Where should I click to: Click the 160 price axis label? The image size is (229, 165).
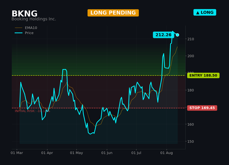(191, 124)
